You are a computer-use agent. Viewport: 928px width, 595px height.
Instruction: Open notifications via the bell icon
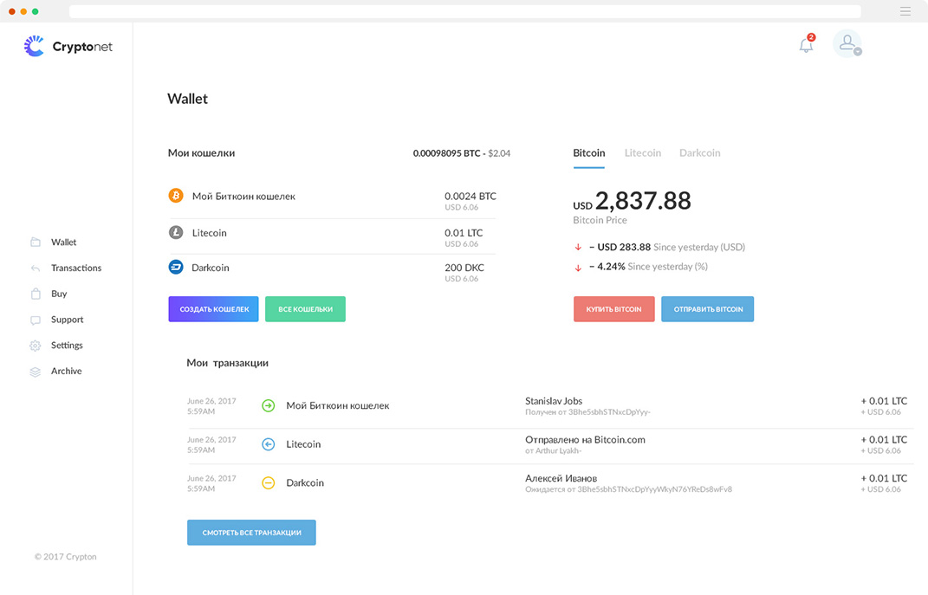tap(805, 45)
